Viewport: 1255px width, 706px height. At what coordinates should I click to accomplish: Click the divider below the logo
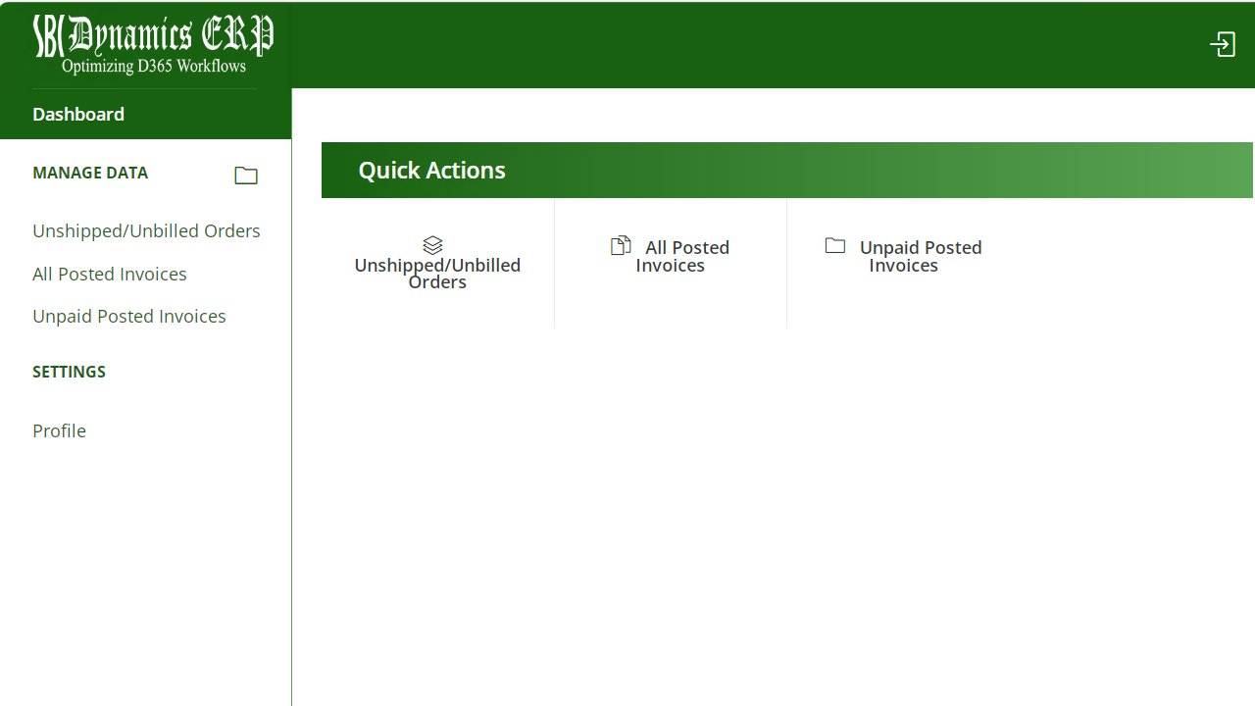point(145,88)
